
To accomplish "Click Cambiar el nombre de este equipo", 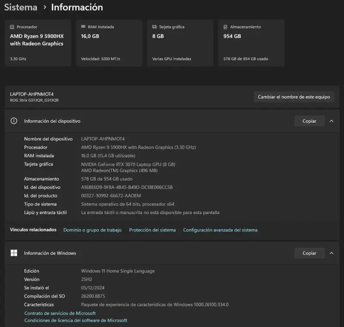I will point(294,97).
